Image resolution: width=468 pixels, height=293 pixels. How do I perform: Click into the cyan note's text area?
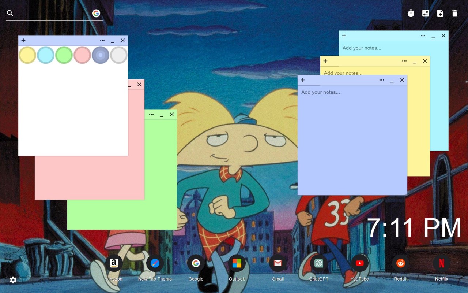click(x=393, y=49)
